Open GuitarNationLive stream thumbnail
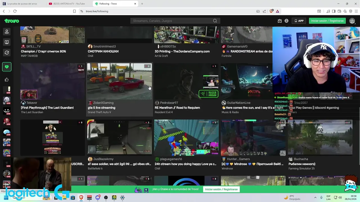Viewport: 360px width, 202px height. pyautogui.click(x=246, y=81)
